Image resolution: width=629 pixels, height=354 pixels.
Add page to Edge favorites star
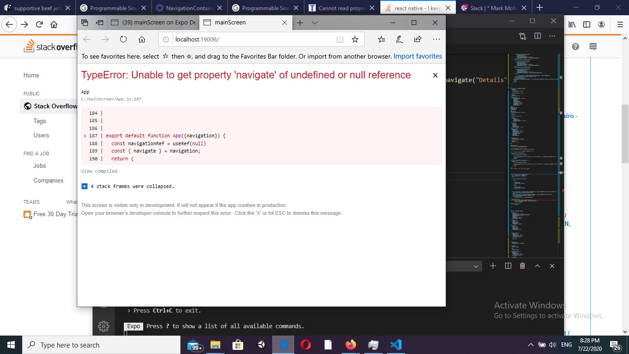355,40
